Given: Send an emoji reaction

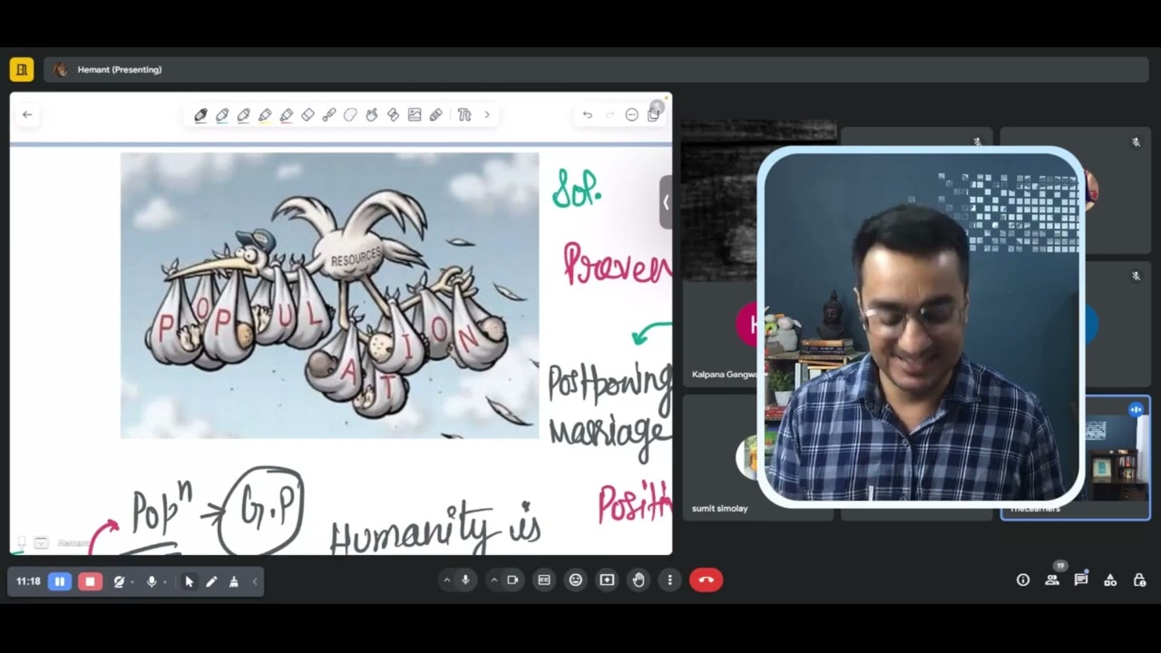Looking at the screenshot, I should coord(575,580).
